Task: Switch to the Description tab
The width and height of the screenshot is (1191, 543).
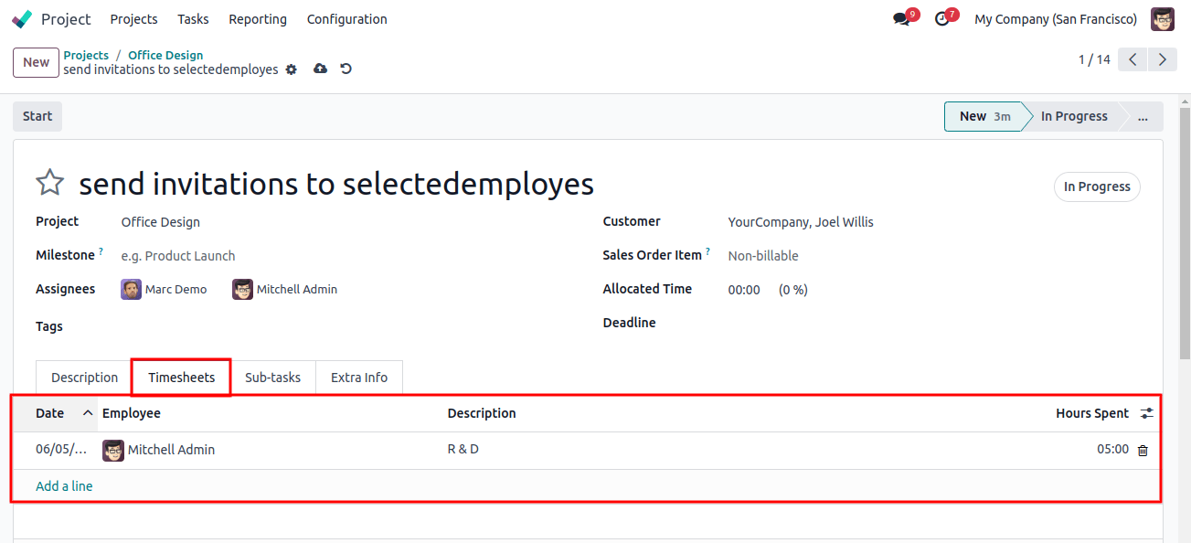Action: 84,378
